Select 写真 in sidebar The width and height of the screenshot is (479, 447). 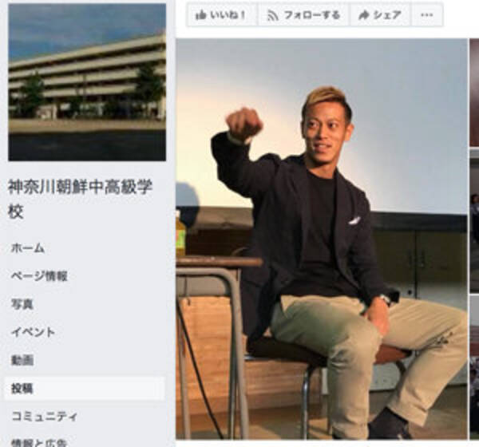(x=22, y=304)
